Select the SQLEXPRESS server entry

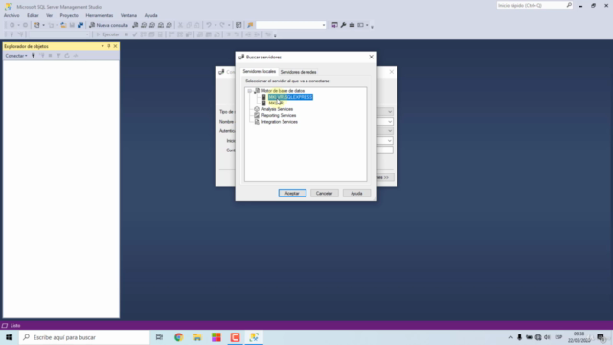tap(290, 97)
